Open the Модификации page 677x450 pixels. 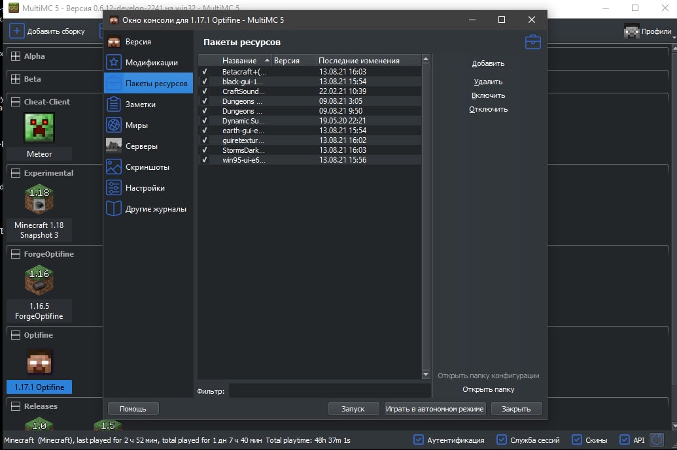148,63
